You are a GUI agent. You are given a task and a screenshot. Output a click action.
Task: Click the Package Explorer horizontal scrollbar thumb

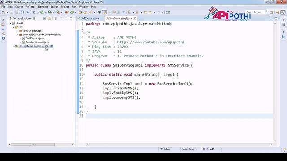click(33, 144)
